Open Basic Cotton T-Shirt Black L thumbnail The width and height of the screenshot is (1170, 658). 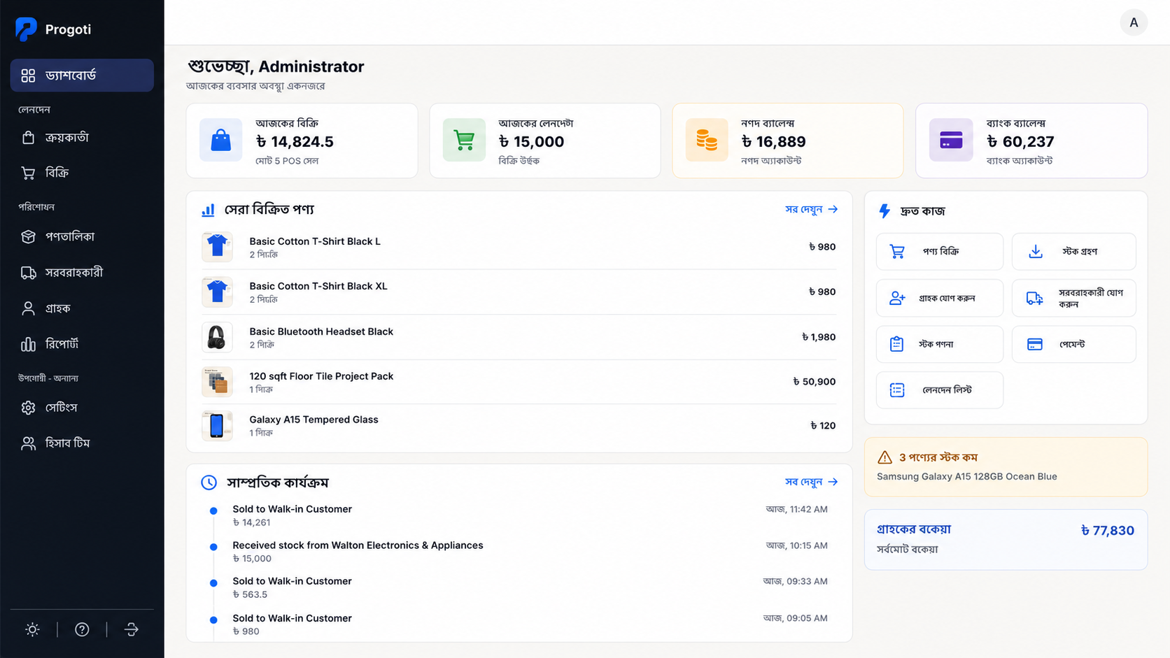217,247
